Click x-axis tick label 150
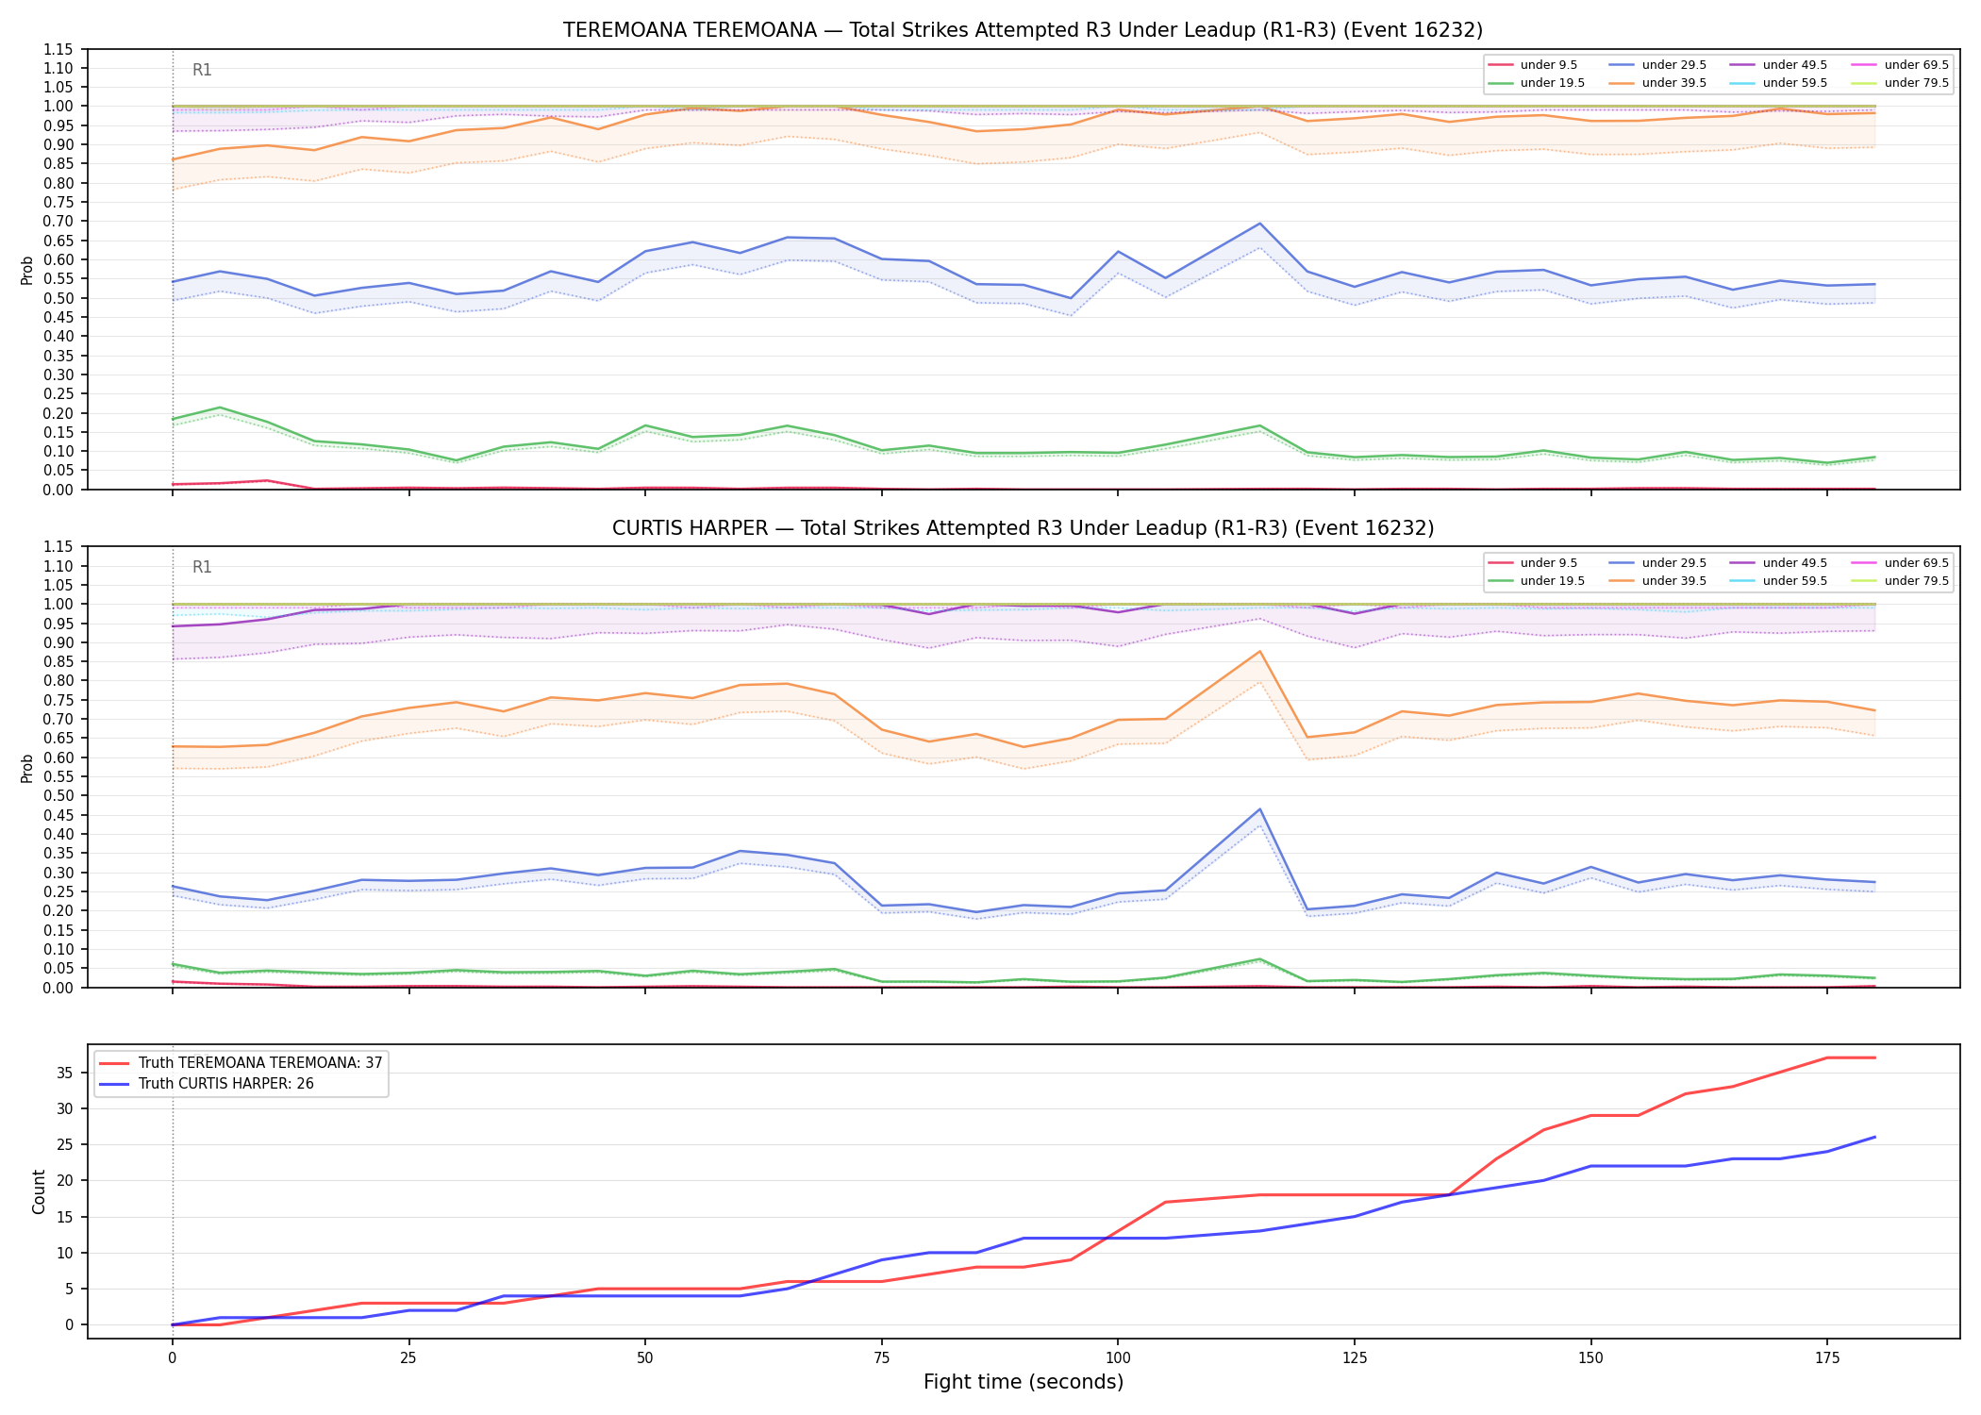Image resolution: width=1981 pixels, height=1415 pixels. point(1590,1358)
